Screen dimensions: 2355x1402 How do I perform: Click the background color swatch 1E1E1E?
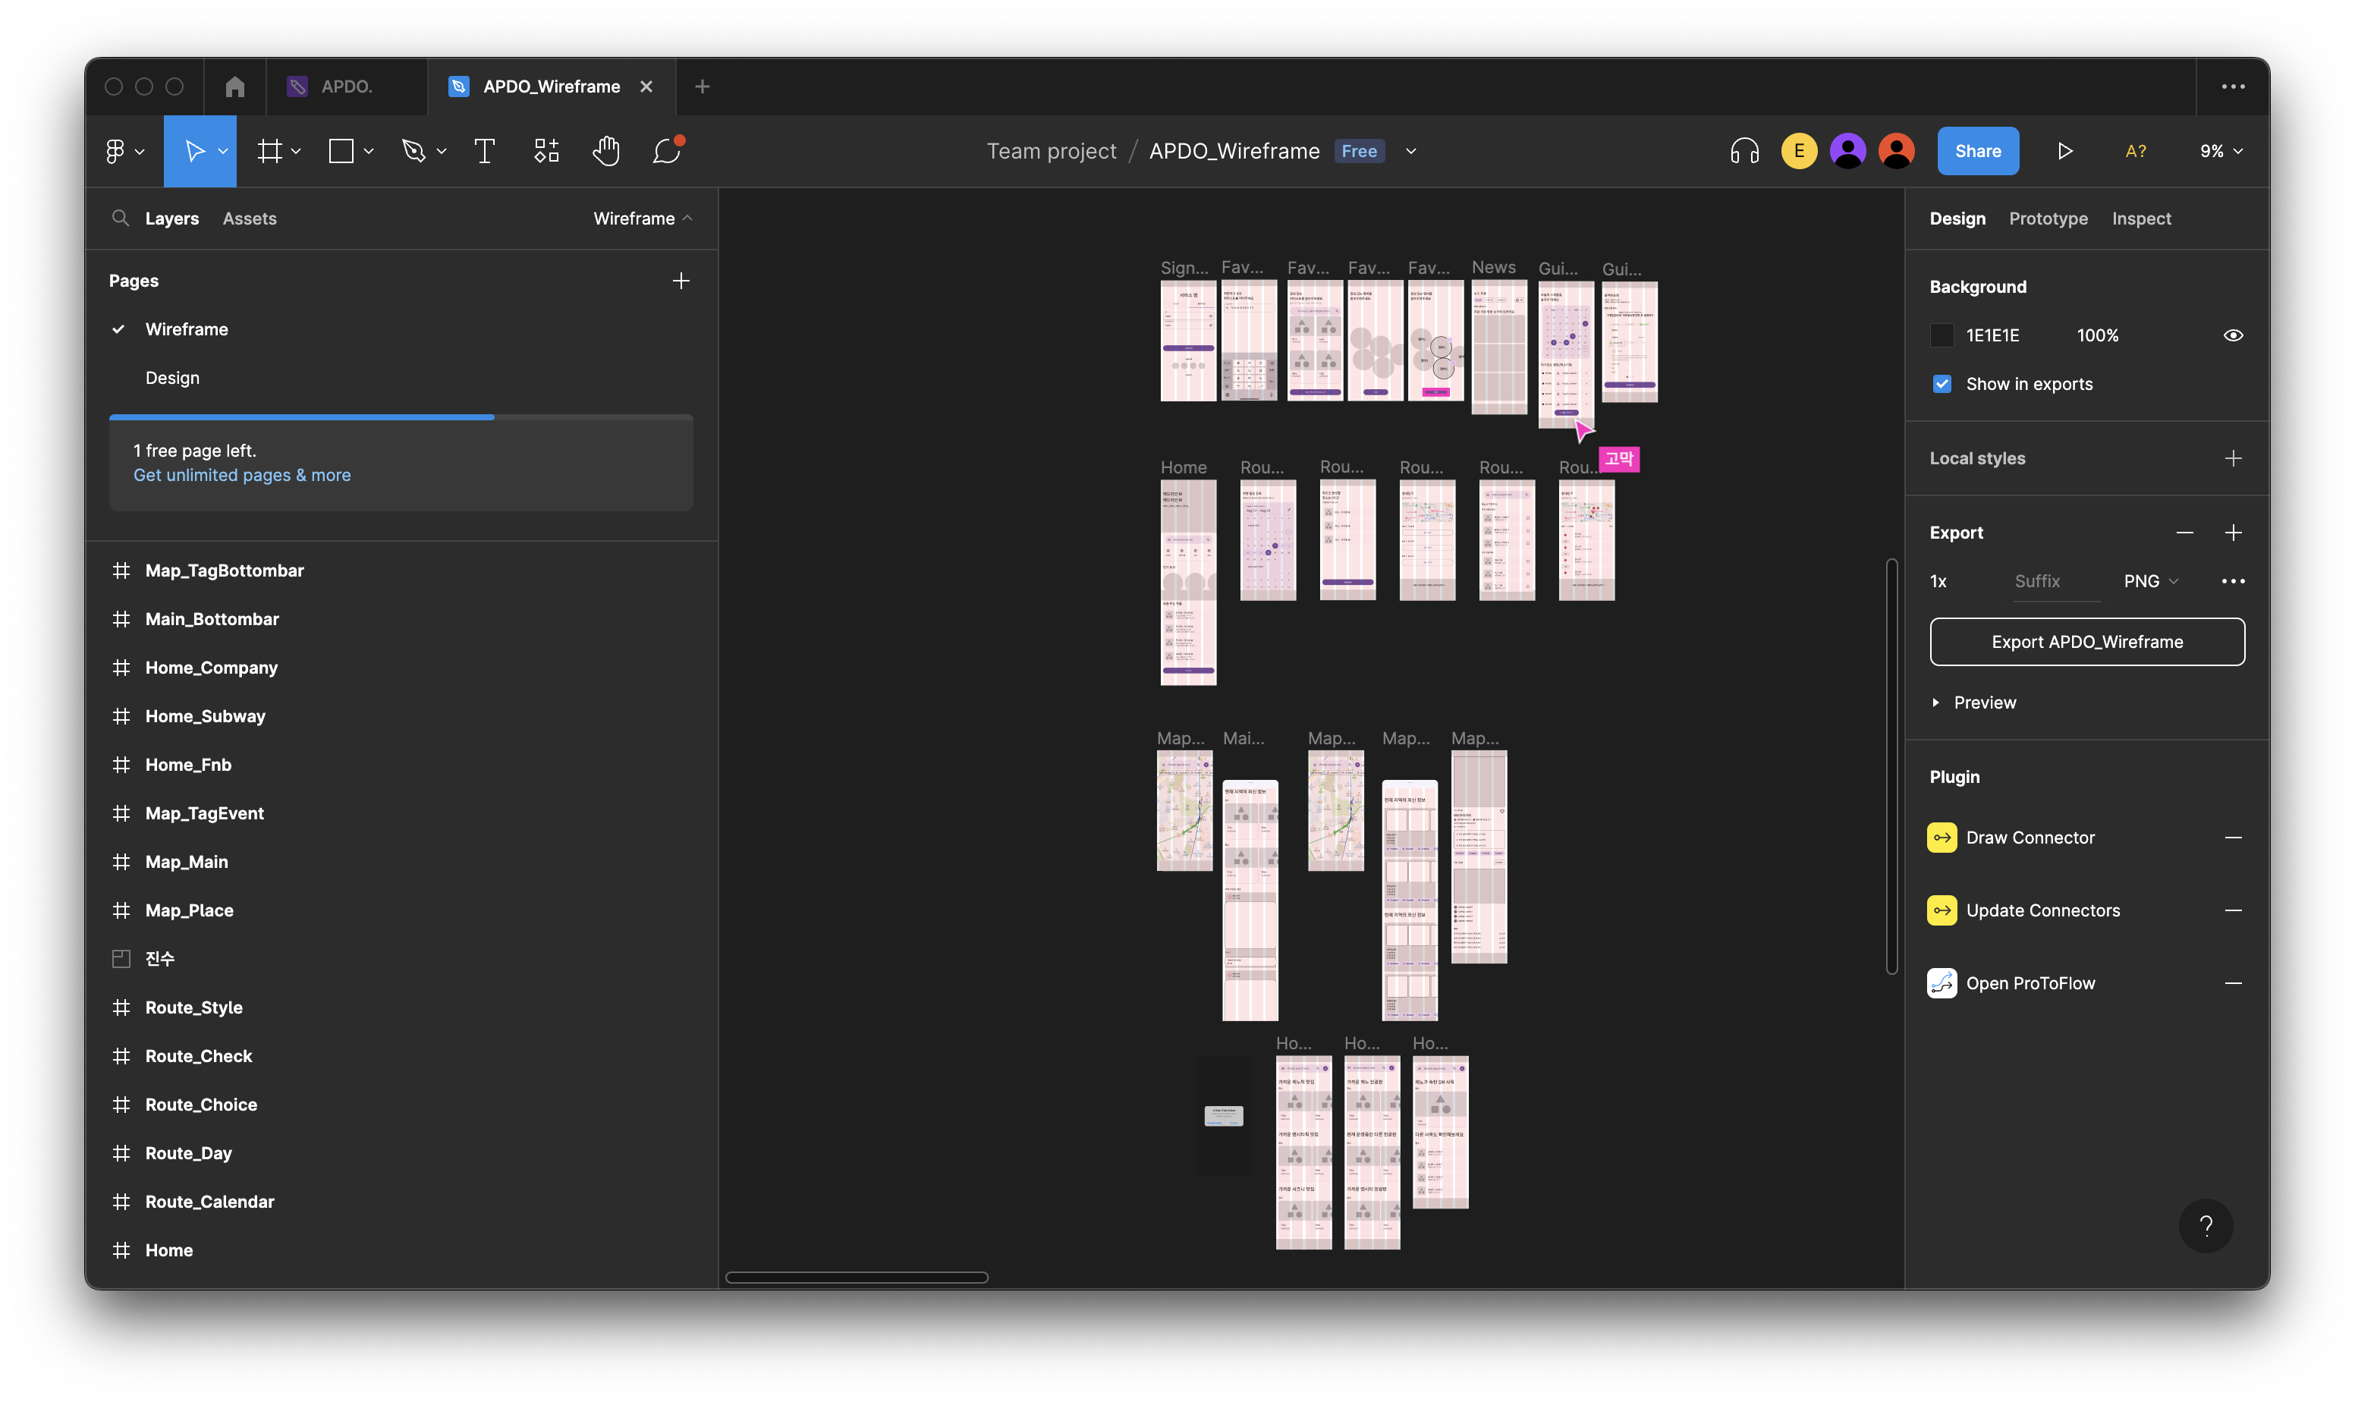(1942, 335)
